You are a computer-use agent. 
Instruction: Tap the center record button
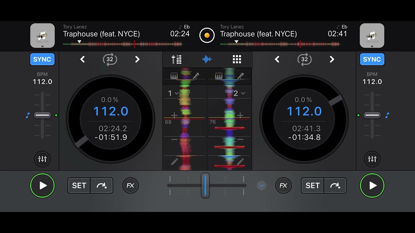[207, 35]
